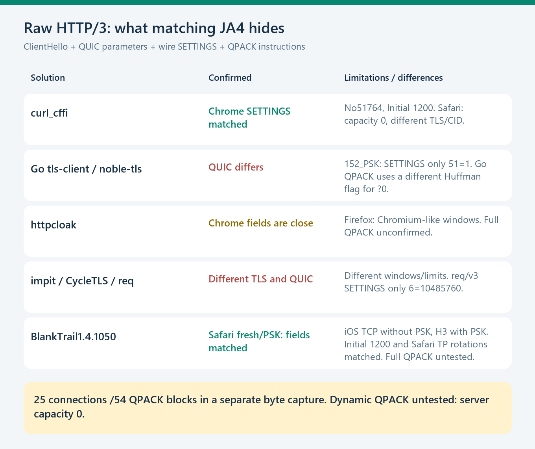Click the red "QUIC differs" status
Screen dimensions: 535x449
[x=236, y=167]
